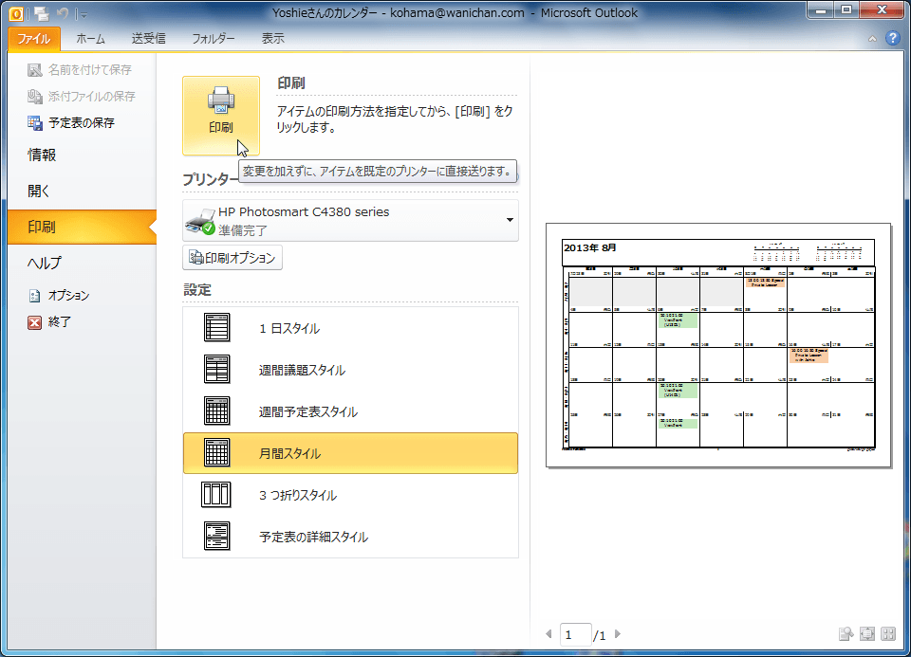Image resolution: width=911 pixels, height=657 pixels.
Task: Select 印刷 in the backstage sidebar
Action: click(82, 227)
